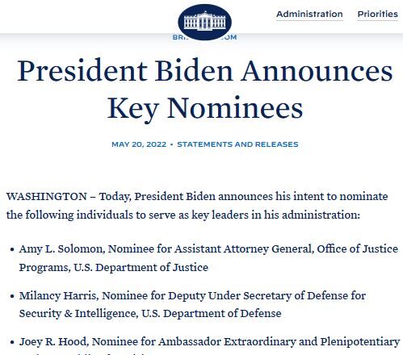403x355 pixels.
Task: Click the President Biden Announces Key Nominees headline
Action: click(x=205, y=90)
